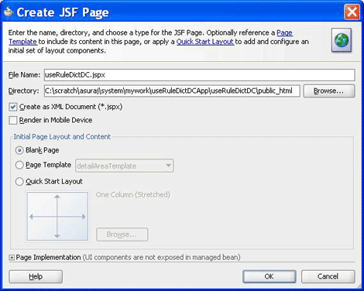Select the Blank Page radio button
Screen dimensions: 364x291
[19, 150]
